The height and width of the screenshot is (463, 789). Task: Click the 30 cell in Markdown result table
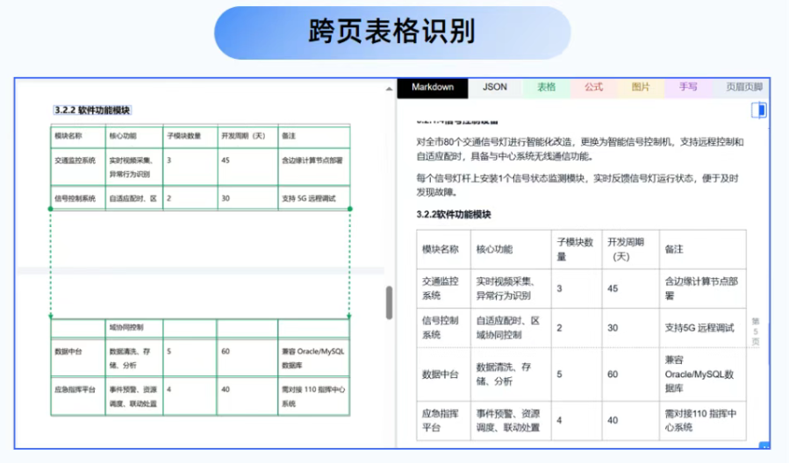click(630, 328)
